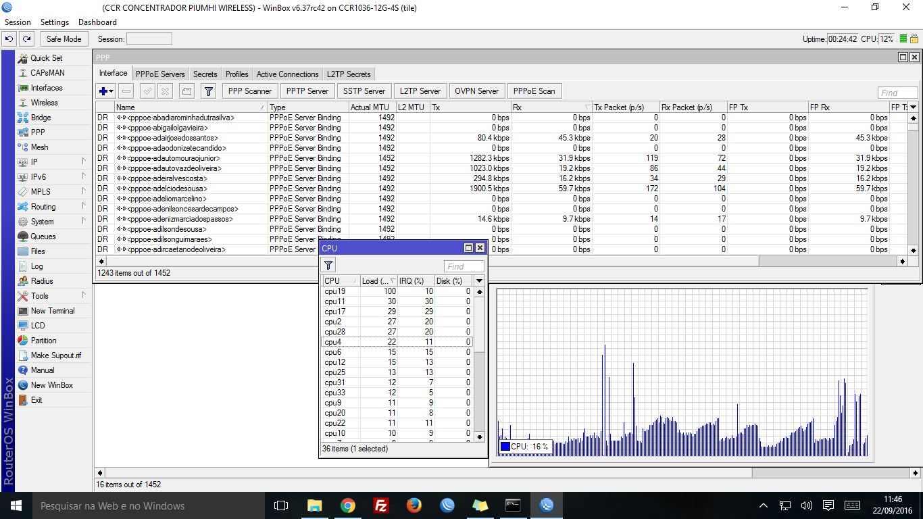Click the Session input field in toolbar

149,39
